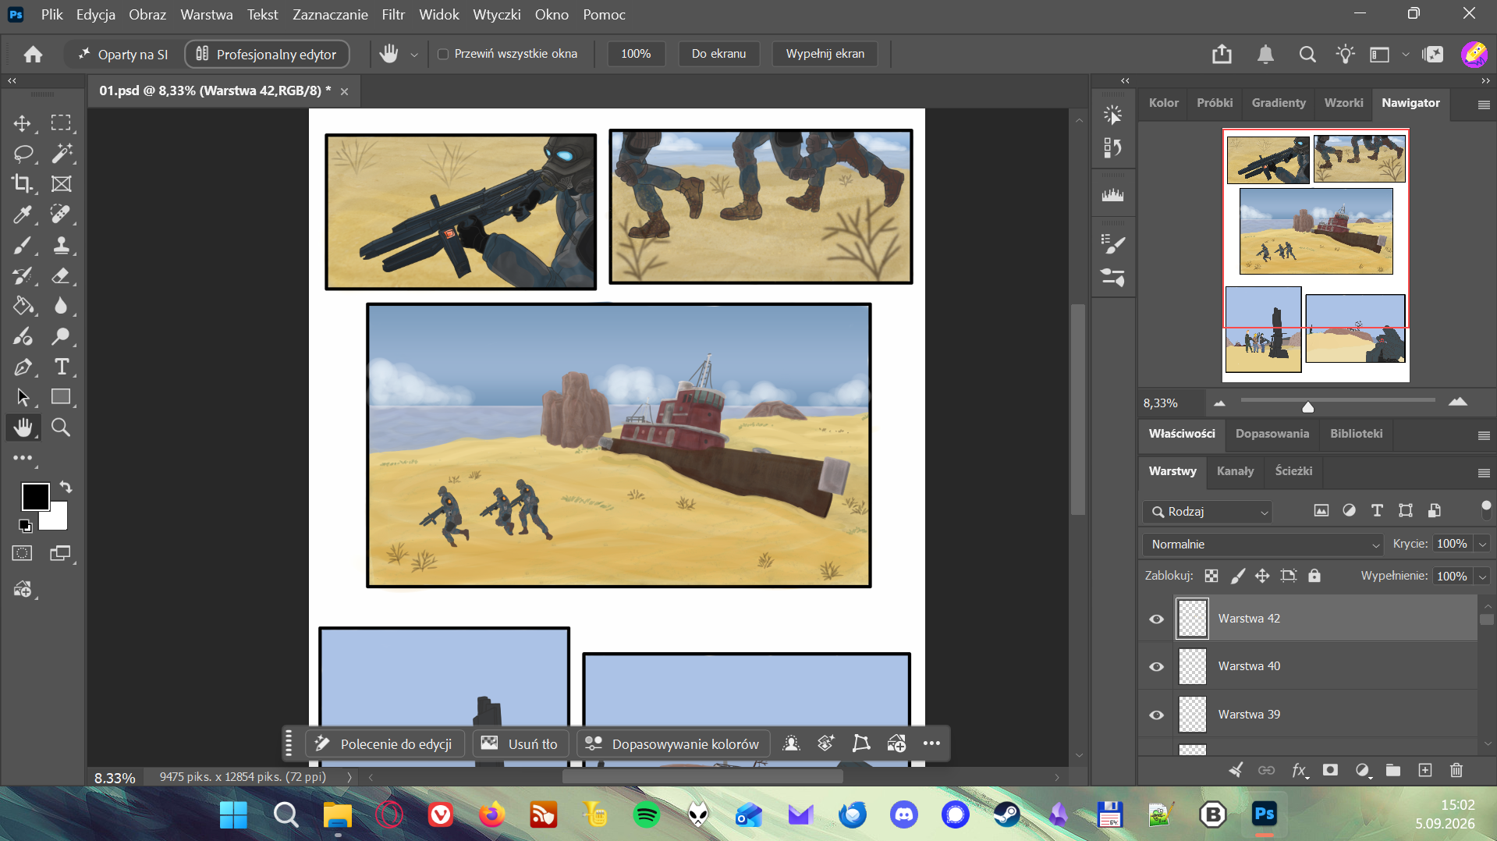Click the Do ekranu button
The height and width of the screenshot is (841, 1497).
pyautogui.click(x=718, y=54)
